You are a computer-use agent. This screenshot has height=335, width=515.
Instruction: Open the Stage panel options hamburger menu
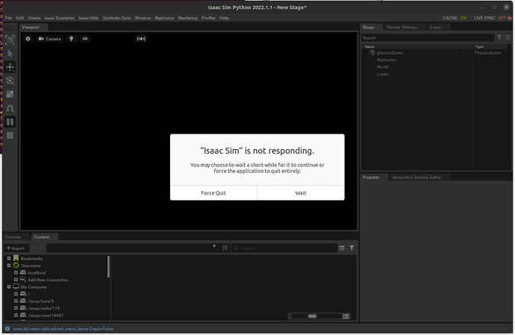(508, 37)
